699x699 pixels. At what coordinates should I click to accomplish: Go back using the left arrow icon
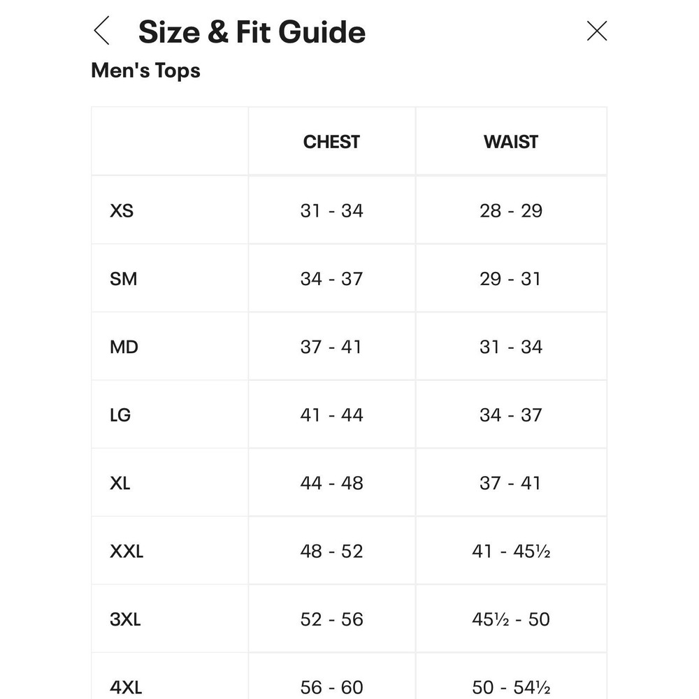point(101,31)
